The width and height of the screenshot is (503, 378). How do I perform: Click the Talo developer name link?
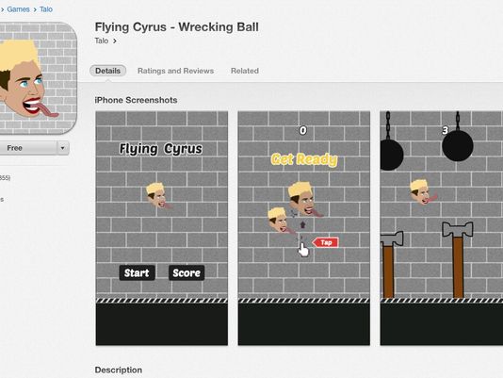[102, 41]
